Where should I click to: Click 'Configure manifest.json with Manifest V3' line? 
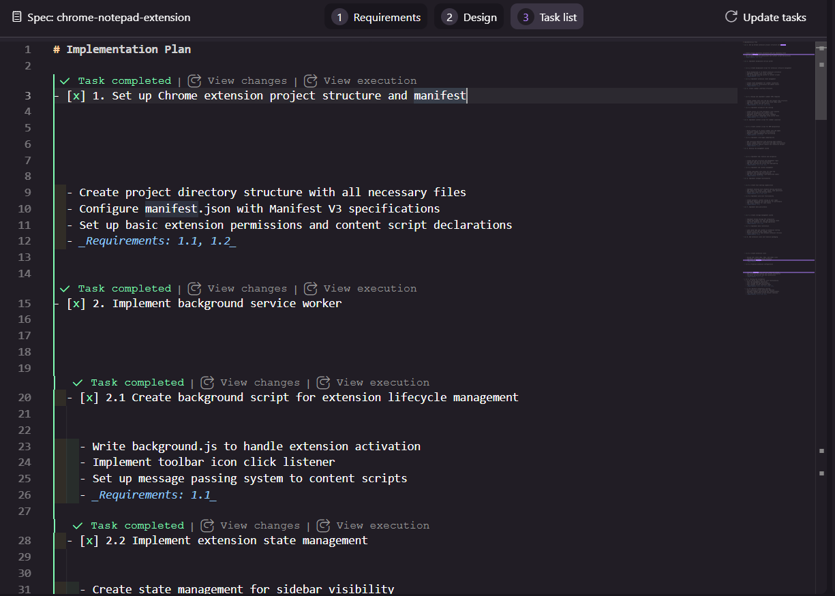click(x=260, y=208)
